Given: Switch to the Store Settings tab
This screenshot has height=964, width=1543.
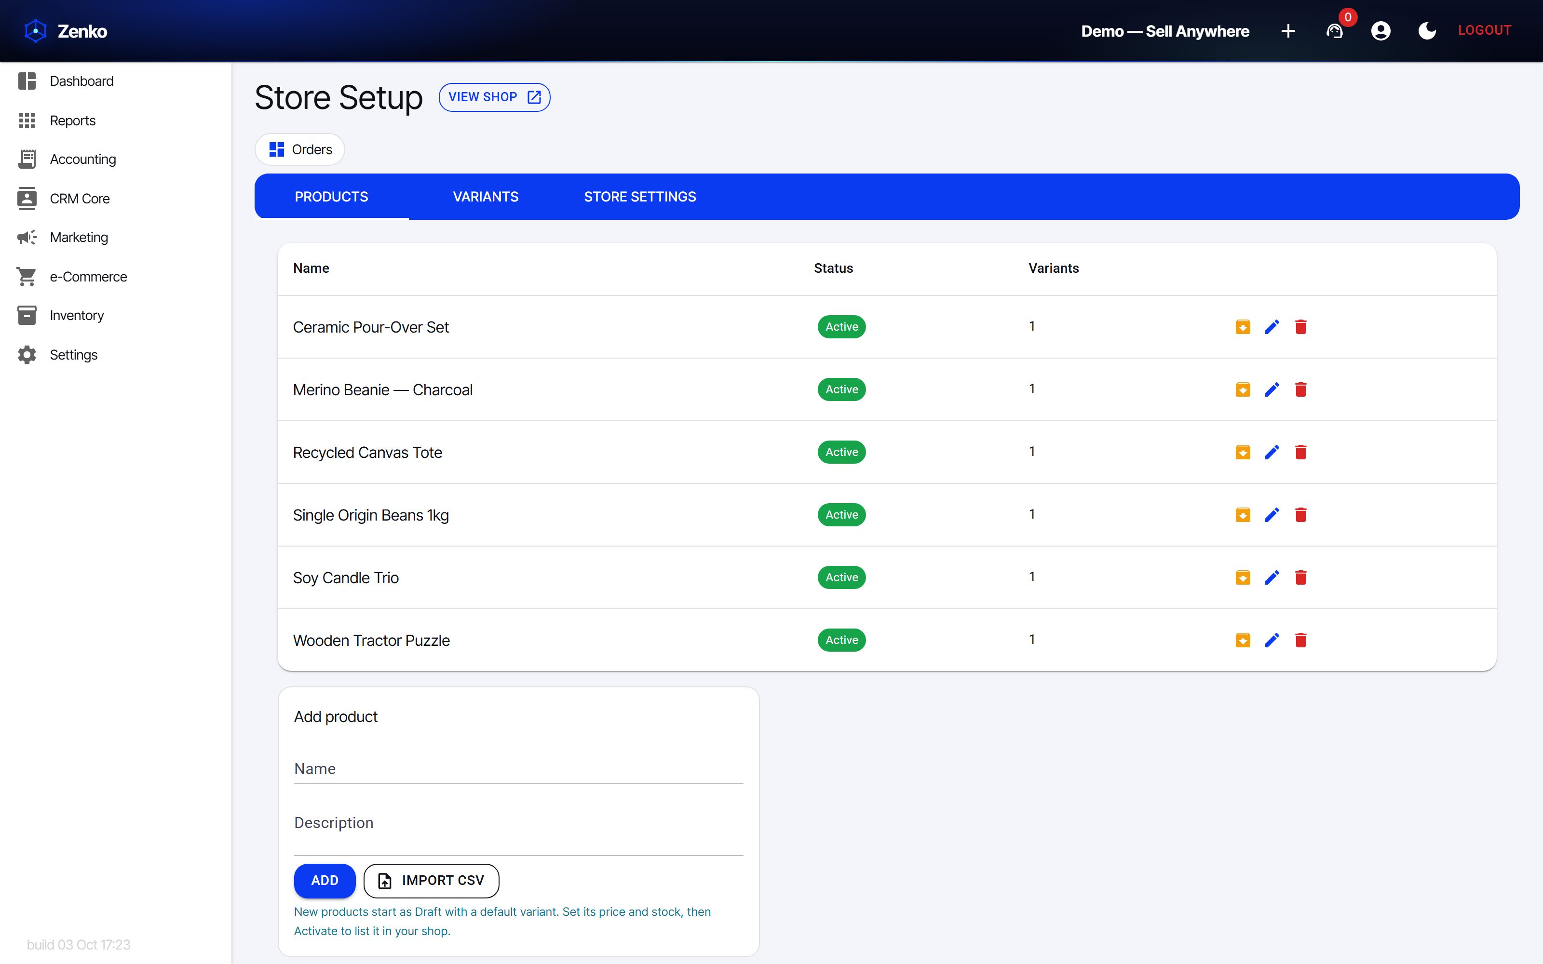Looking at the screenshot, I should tap(639, 196).
